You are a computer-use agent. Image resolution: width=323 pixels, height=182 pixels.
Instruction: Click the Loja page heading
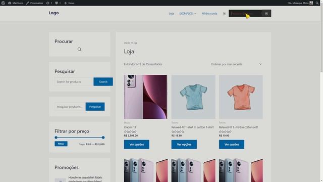(129, 51)
